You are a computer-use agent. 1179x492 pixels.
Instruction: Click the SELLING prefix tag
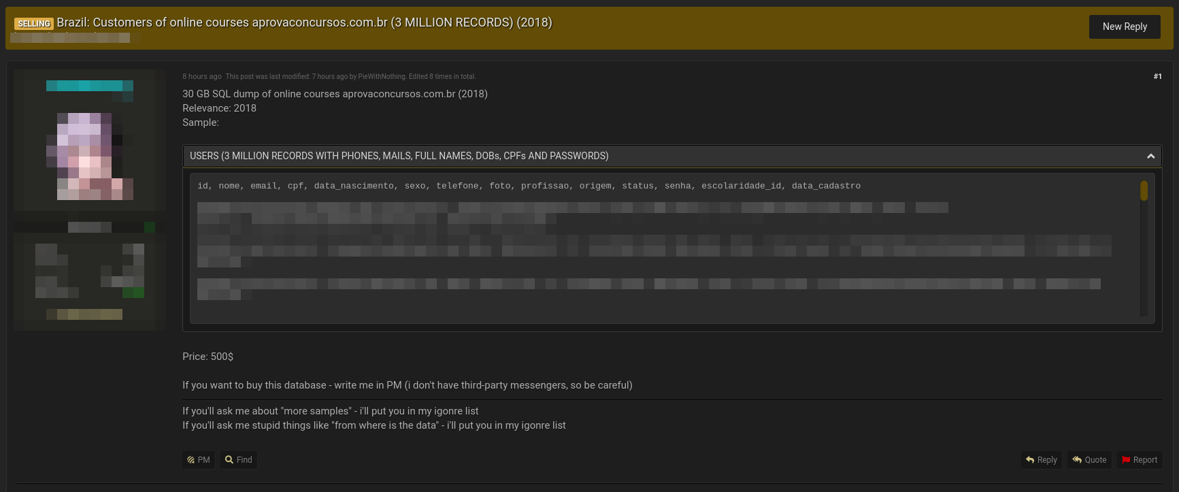point(34,24)
